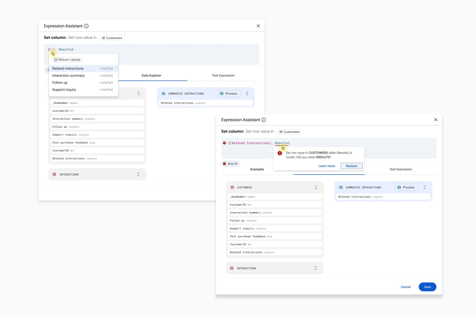
Task: Select Support inquiry column in back window
Action: [97, 135]
